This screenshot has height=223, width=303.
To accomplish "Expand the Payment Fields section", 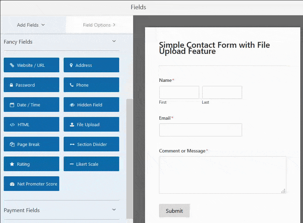I will 114,209.
